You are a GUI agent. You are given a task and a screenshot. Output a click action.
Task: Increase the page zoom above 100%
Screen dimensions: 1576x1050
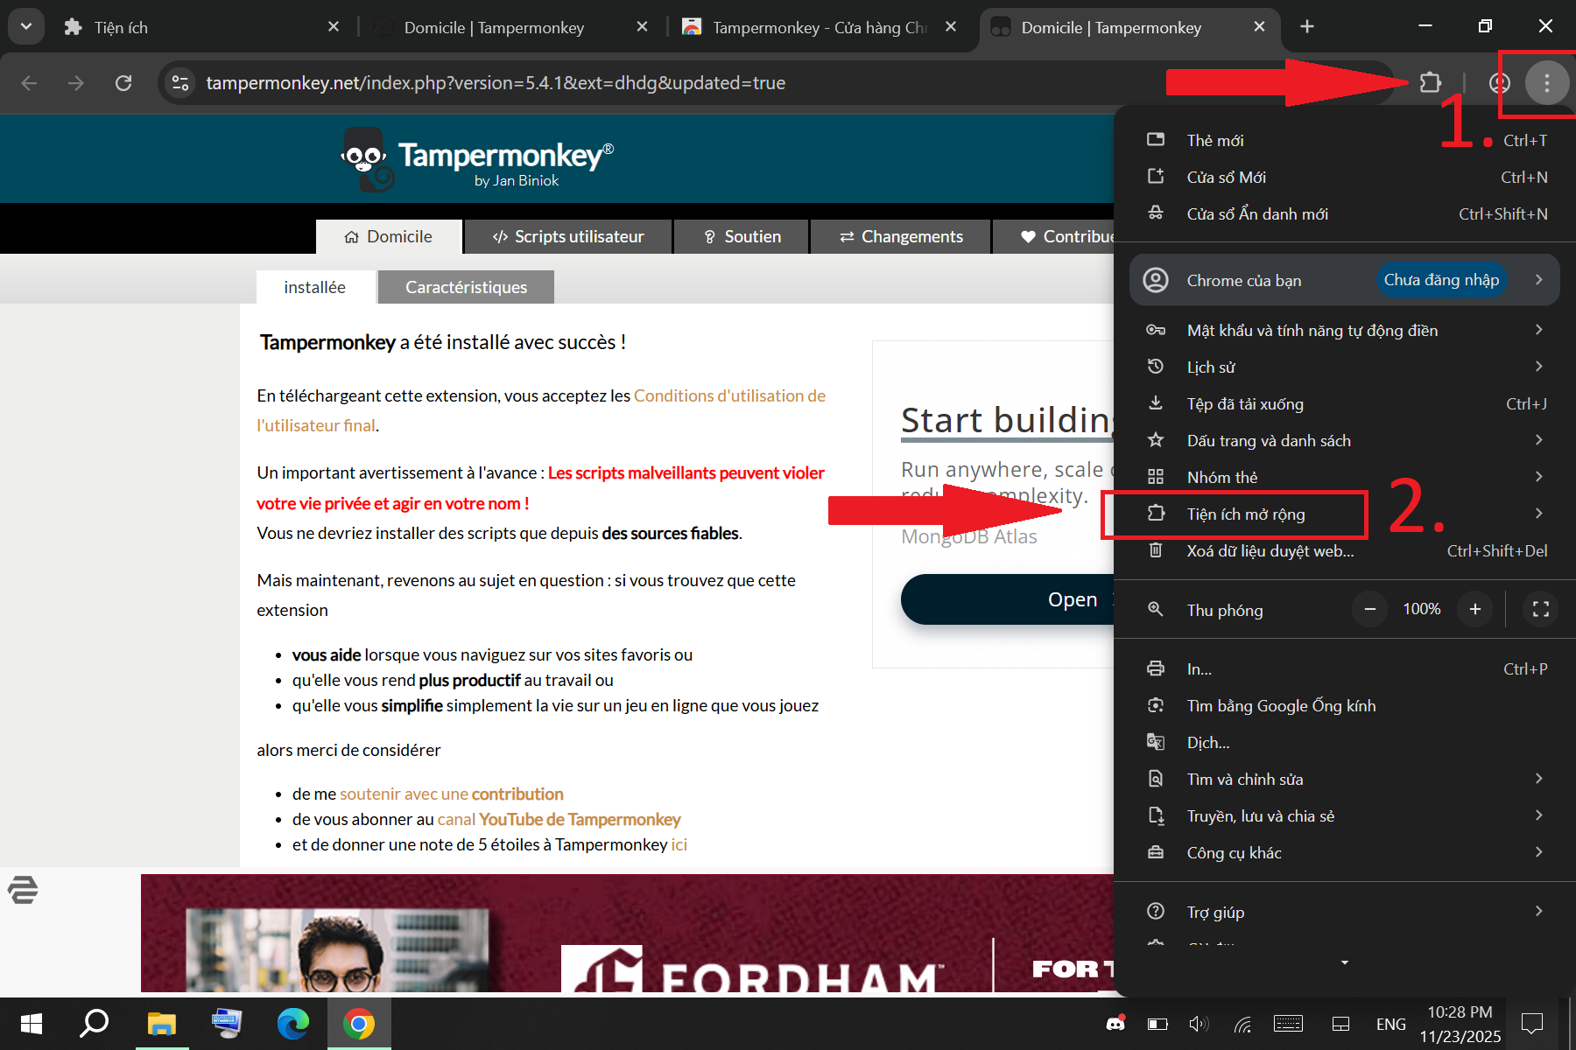point(1474,609)
